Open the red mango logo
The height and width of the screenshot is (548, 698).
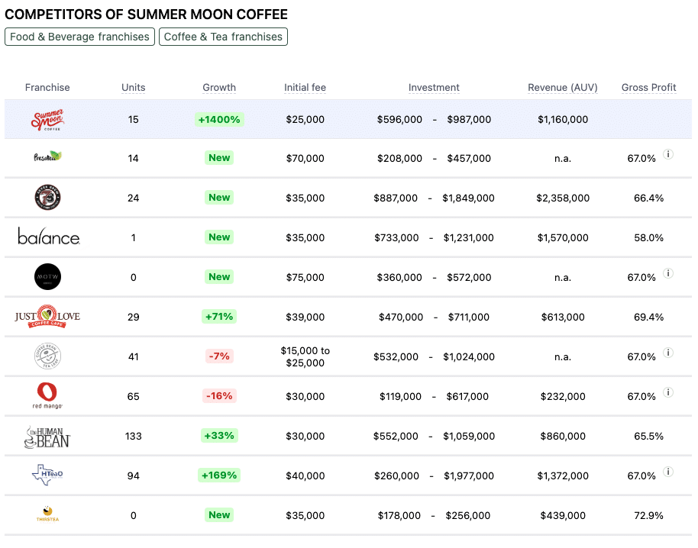pos(47,395)
